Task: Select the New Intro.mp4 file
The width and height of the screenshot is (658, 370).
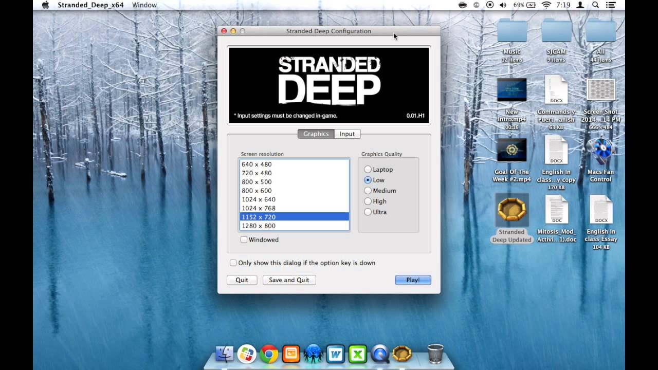Action: [x=512, y=90]
